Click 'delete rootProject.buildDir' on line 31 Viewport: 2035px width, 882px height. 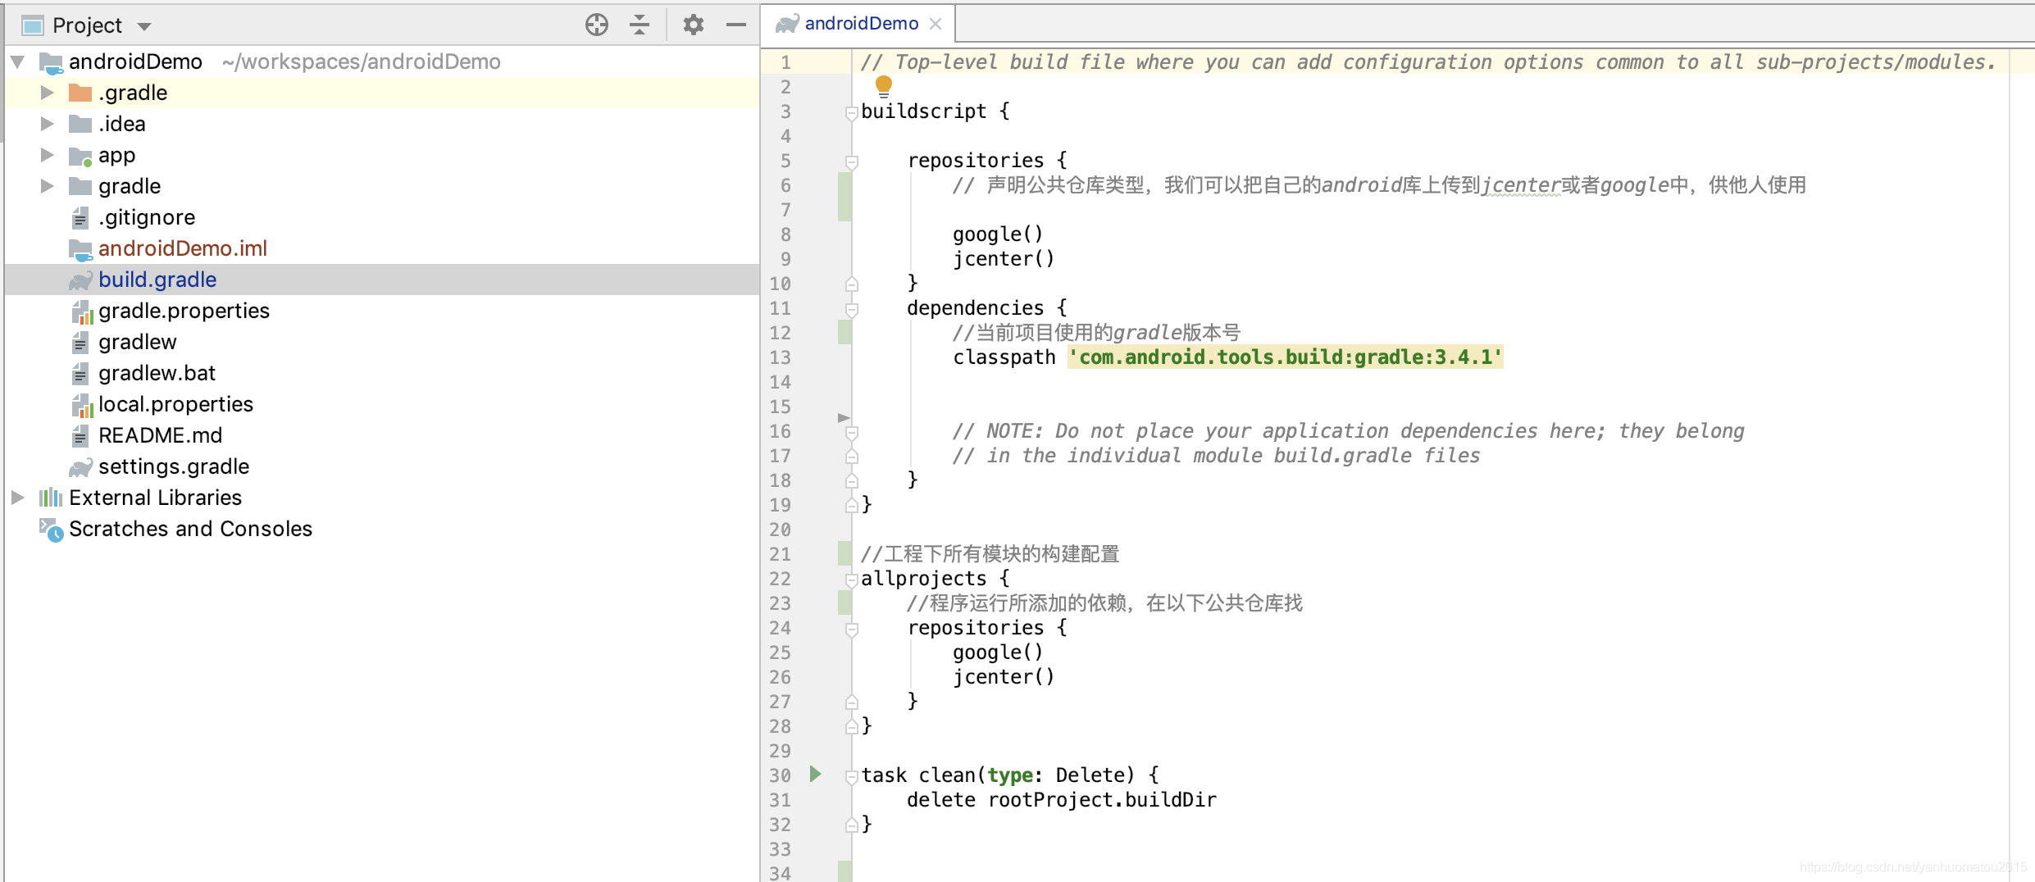point(1061,800)
